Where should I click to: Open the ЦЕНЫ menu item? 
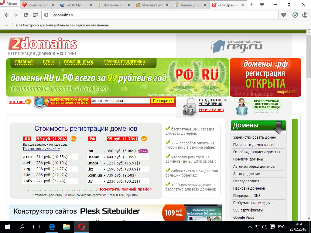click(x=48, y=62)
